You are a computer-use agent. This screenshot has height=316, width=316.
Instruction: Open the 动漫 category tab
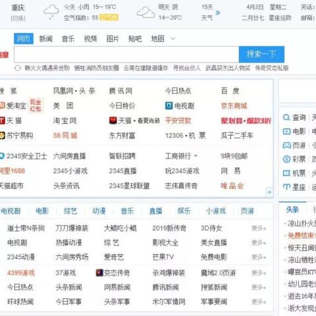(x=99, y=211)
